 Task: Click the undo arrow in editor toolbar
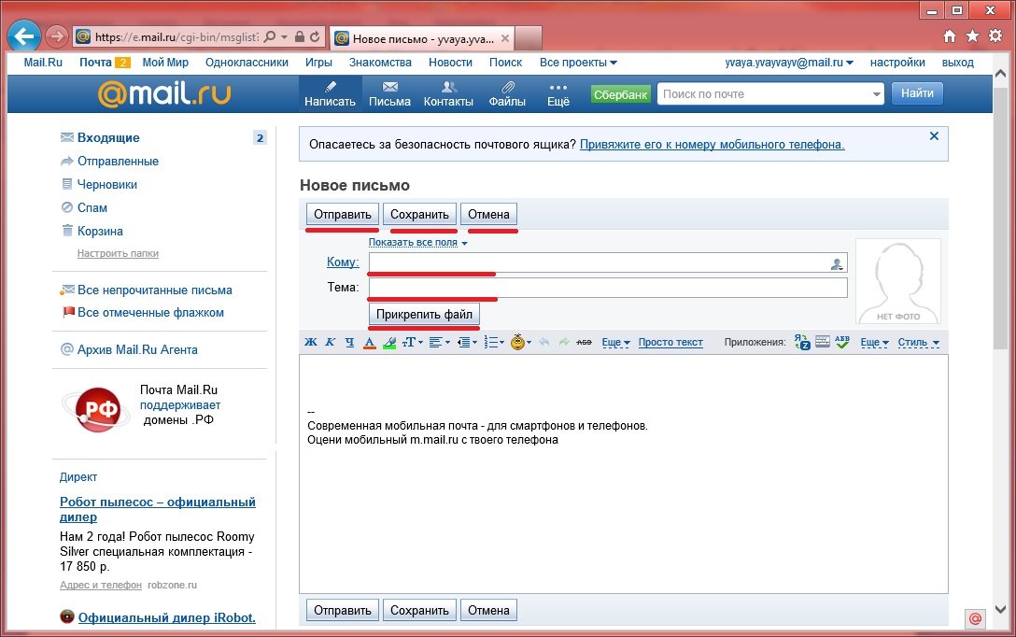pyautogui.click(x=544, y=342)
